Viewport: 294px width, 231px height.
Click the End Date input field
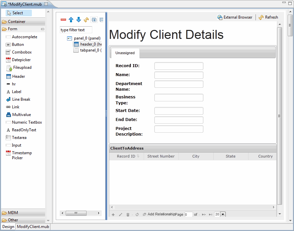(179, 120)
